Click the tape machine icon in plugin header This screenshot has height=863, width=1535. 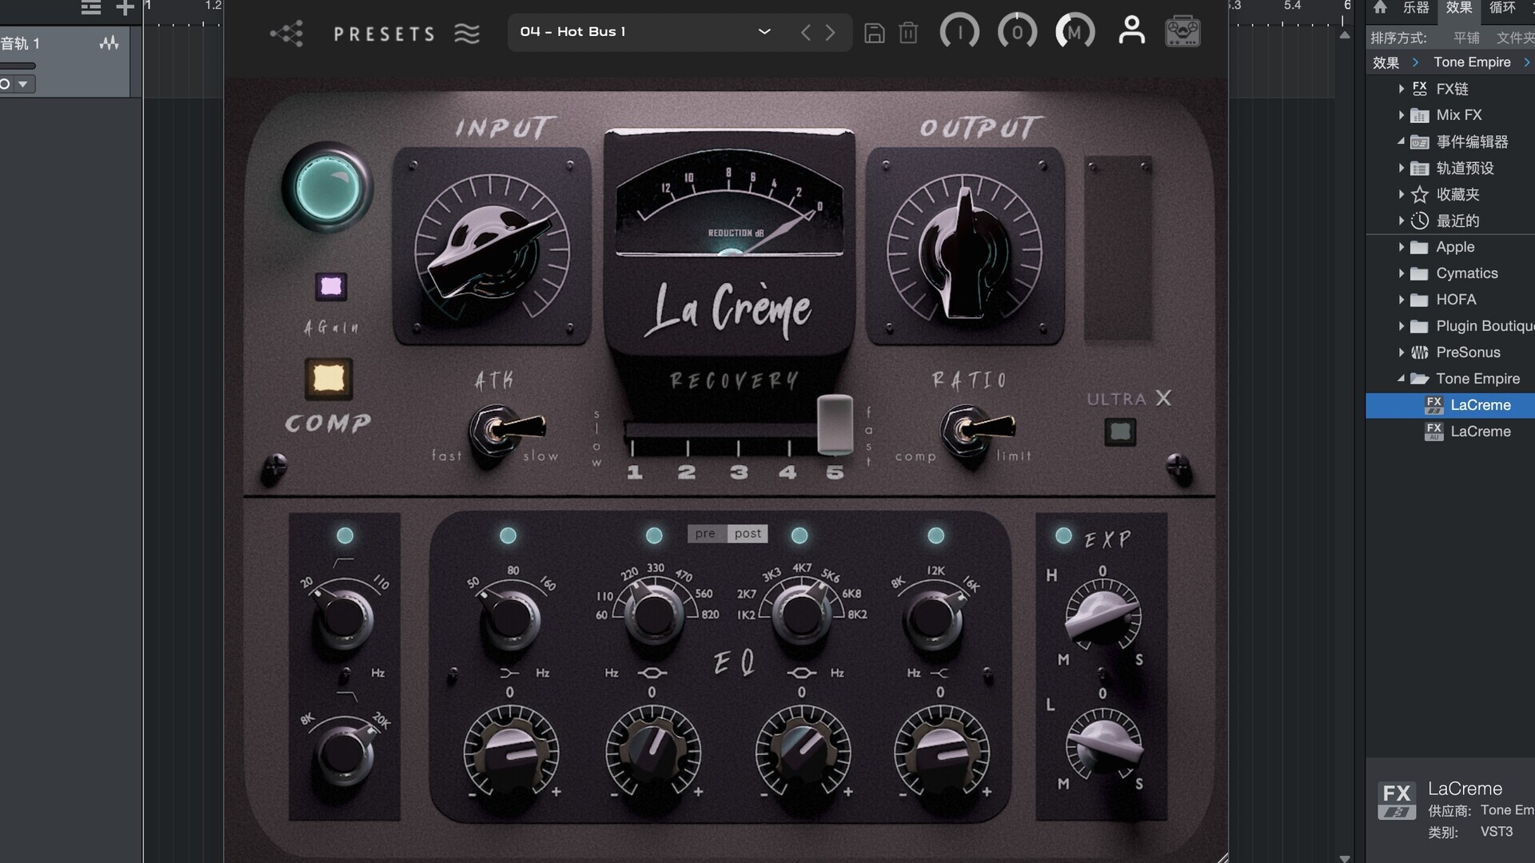[x=1182, y=32]
